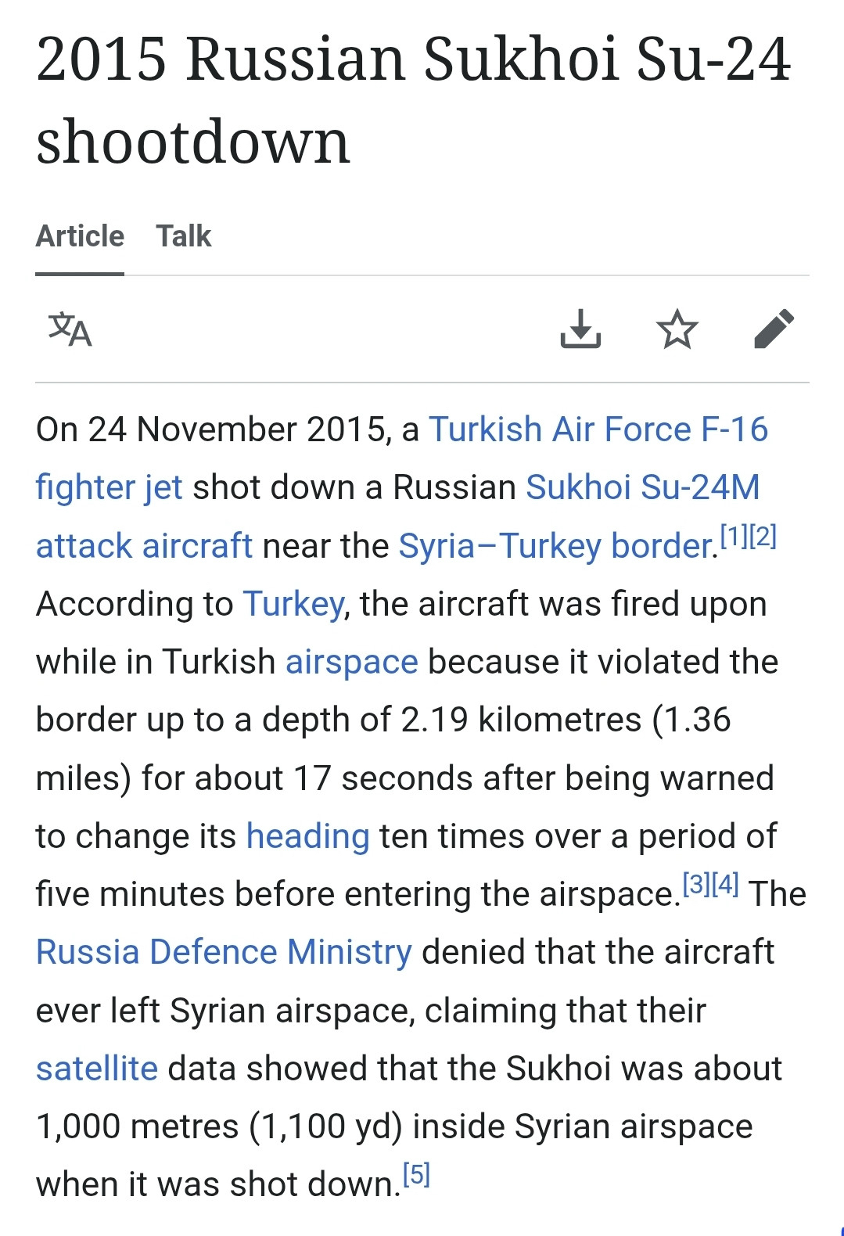Viewport: 844px width, 1236px height.
Task: Open the Syria–Turkey border link
Action: [x=555, y=546]
